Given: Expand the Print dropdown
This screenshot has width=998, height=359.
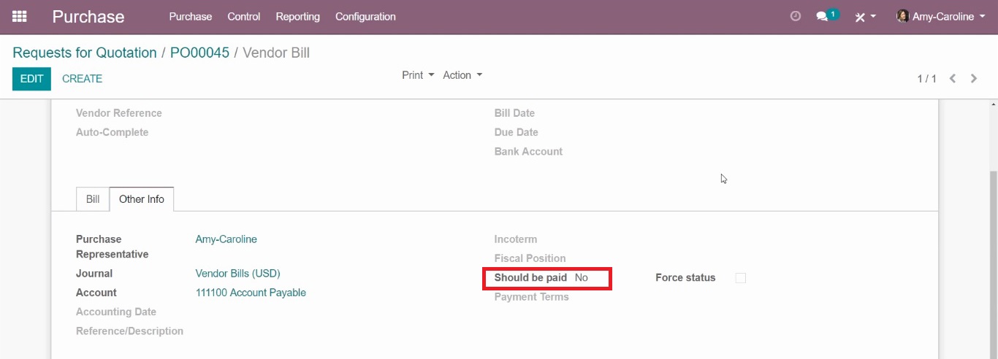Looking at the screenshot, I should coord(418,75).
